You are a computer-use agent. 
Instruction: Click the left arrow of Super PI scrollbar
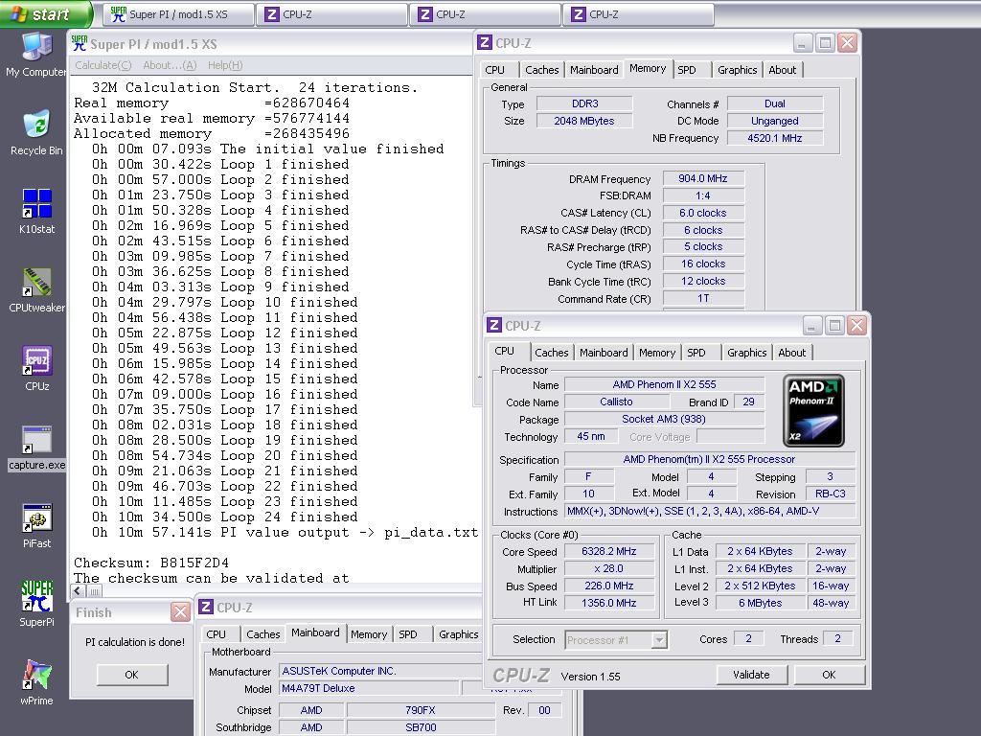point(78,590)
